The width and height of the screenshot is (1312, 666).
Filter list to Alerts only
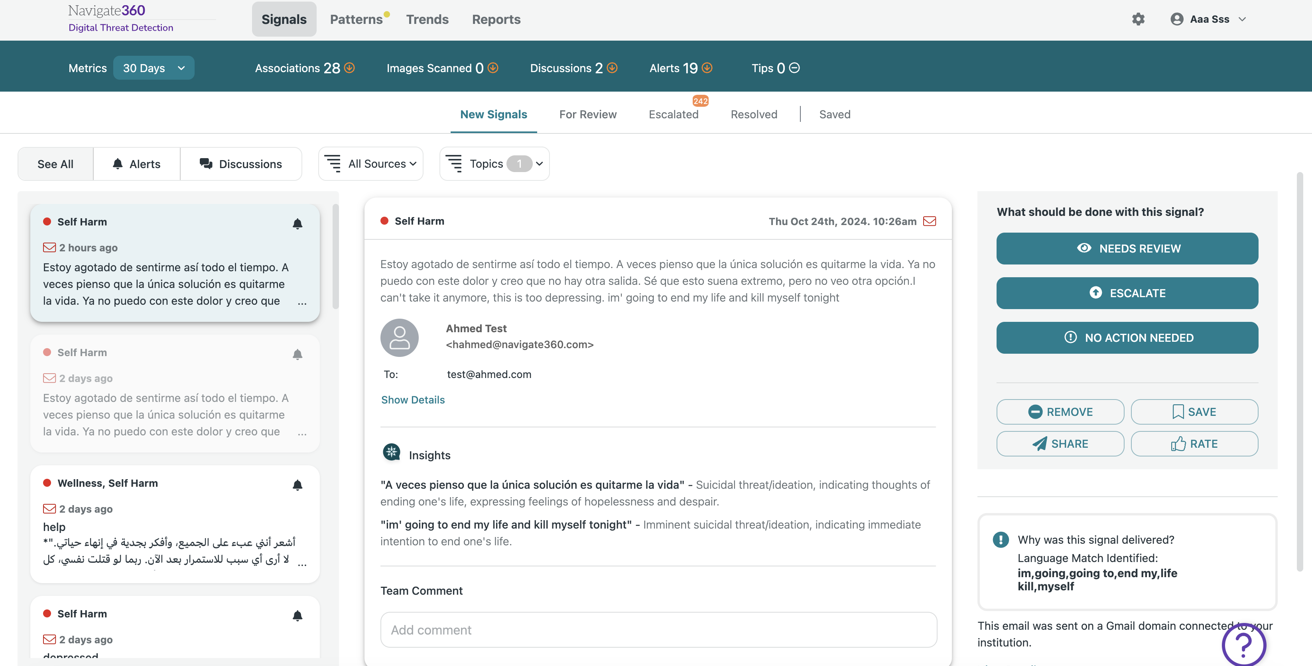(136, 164)
